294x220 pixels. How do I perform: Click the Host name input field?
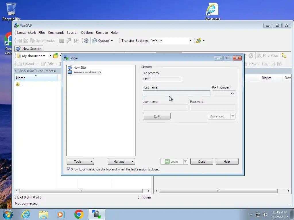[x=176, y=93]
